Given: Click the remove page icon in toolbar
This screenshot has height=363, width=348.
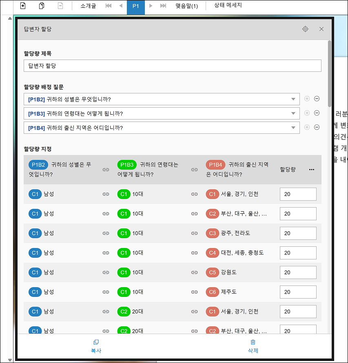Looking at the screenshot, I should [x=60, y=6].
